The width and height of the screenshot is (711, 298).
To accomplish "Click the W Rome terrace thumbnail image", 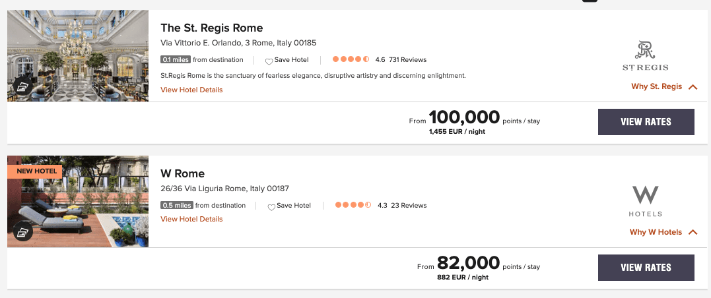I will pos(78,202).
